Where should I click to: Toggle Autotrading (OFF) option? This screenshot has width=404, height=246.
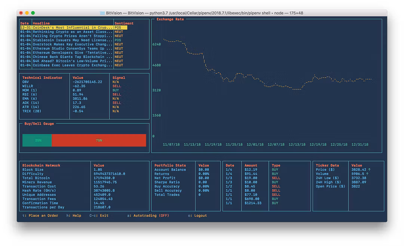point(148,216)
